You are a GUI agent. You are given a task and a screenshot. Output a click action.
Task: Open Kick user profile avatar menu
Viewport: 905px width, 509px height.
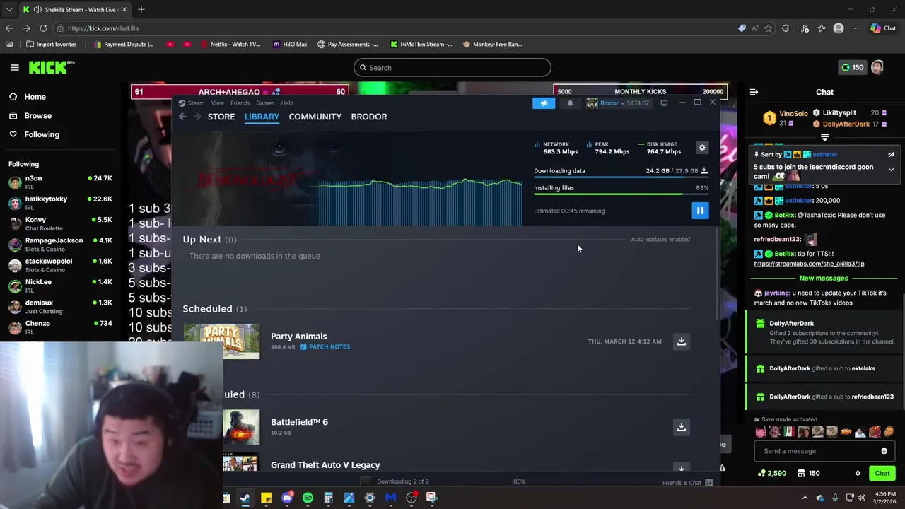tap(877, 67)
